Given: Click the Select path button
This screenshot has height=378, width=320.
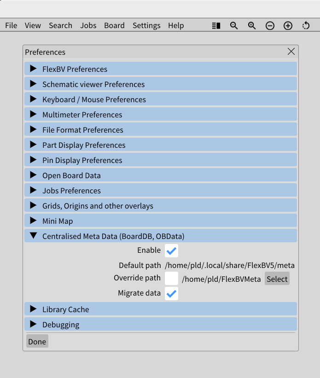Looking at the screenshot, I should tap(277, 279).
